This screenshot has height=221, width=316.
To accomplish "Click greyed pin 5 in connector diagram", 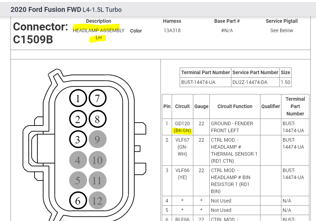I will 78,180.
